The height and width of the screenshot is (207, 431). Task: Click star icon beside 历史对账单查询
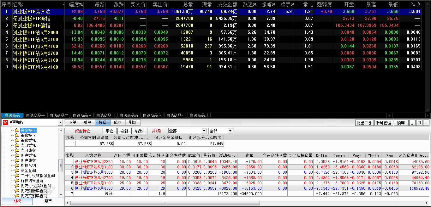[17, 191]
